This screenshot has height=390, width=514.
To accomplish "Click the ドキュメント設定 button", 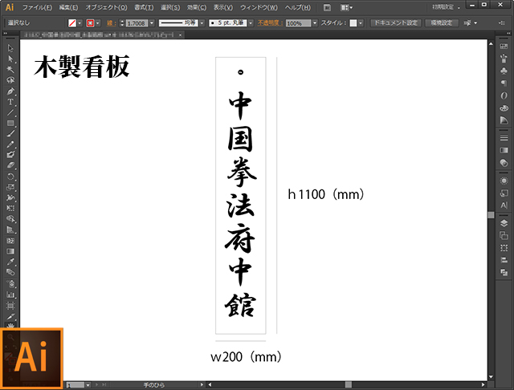I will tap(396, 23).
